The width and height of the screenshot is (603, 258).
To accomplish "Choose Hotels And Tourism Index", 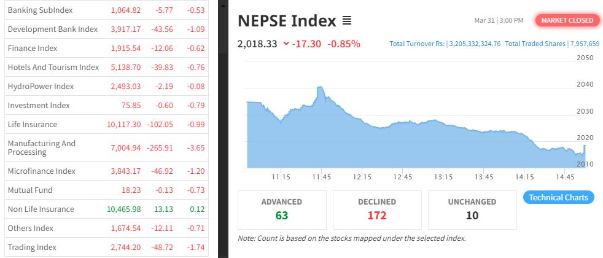I will click(53, 67).
